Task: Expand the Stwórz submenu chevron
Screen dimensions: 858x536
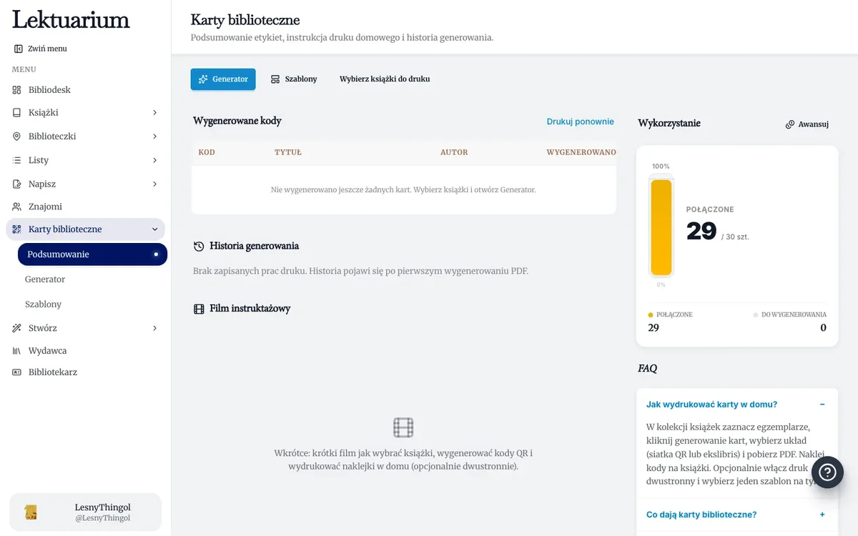Action: [x=155, y=328]
